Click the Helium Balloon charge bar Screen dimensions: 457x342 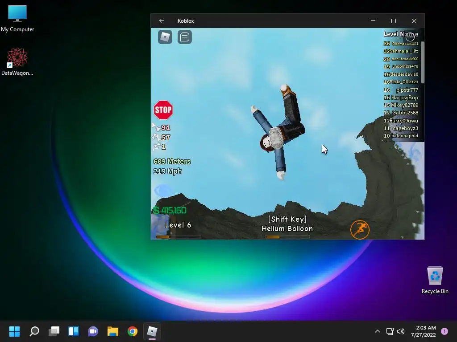coord(287,237)
